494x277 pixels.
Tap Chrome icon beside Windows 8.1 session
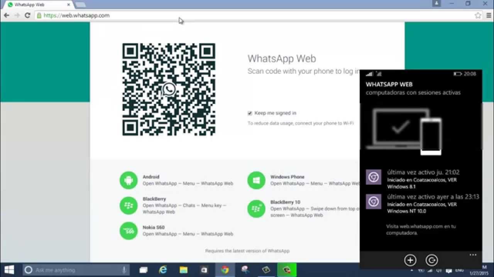pos(373,177)
